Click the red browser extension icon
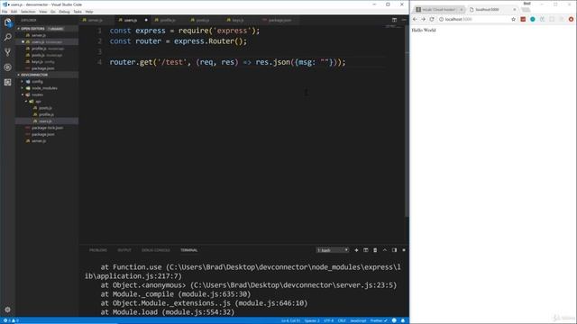The width and height of the screenshot is (577, 324). [523, 19]
